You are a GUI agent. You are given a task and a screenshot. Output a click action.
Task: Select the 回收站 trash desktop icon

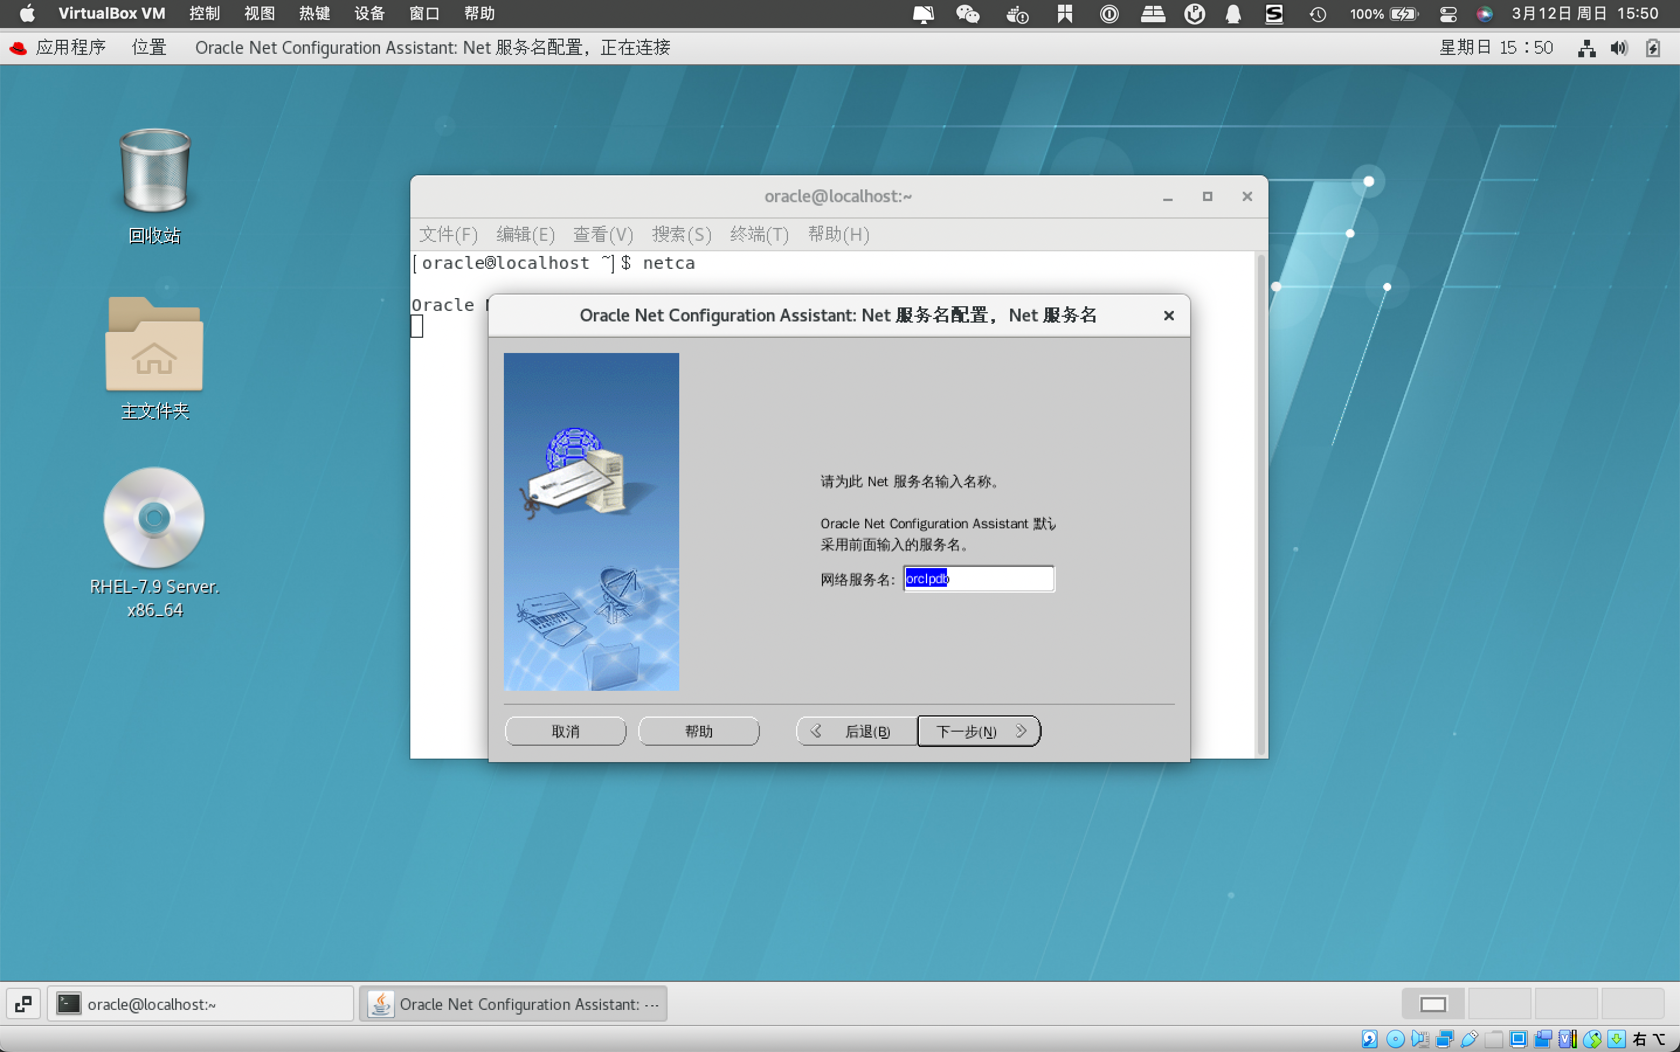click(154, 186)
